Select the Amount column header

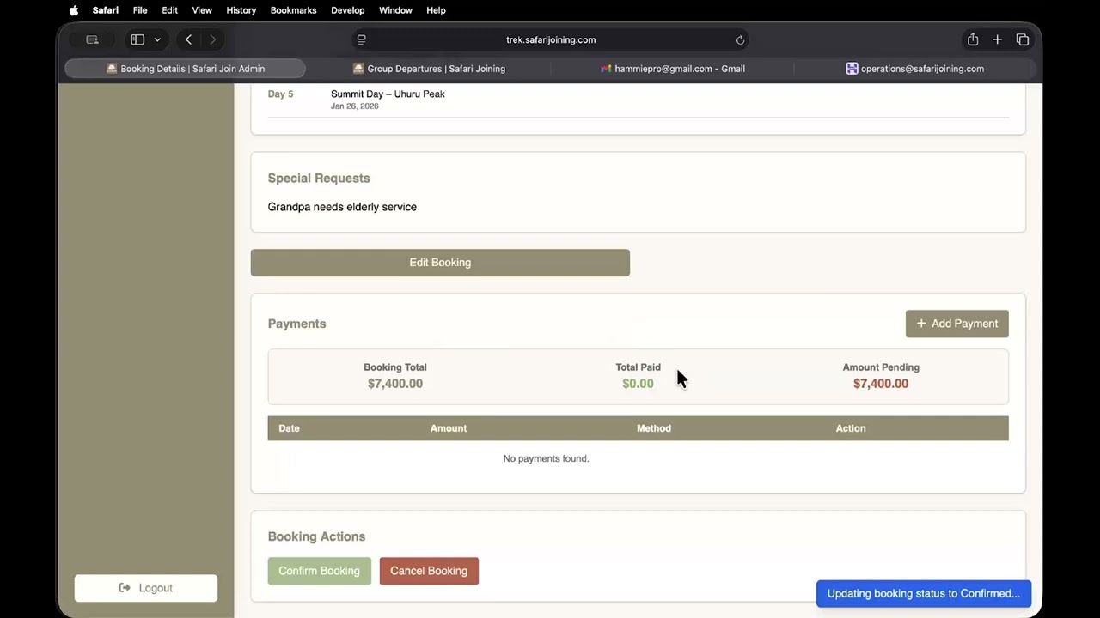click(x=449, y=428)
